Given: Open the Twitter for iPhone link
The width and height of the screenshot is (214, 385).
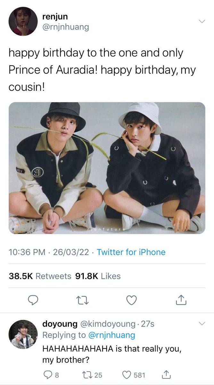Looking at the screenshot, I should pos(131,252).
